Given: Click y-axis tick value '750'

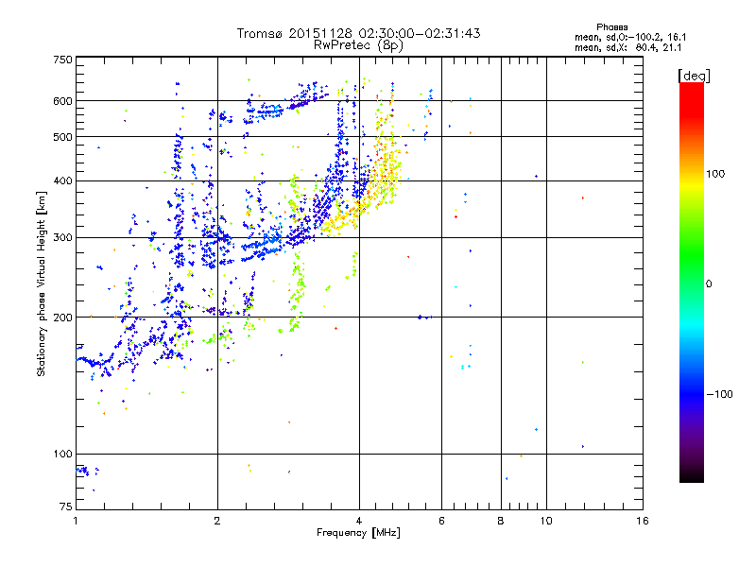Looking at the screenshot, I should [x=62, y=60].
